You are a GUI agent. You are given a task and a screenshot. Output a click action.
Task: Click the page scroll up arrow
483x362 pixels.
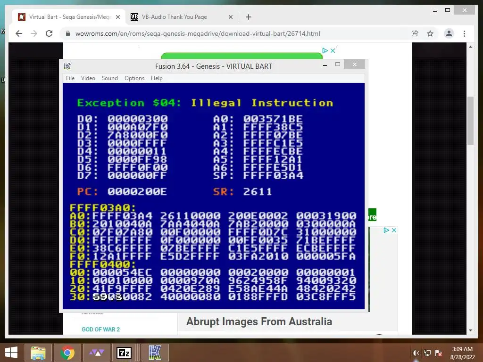[x=470, y=47]
